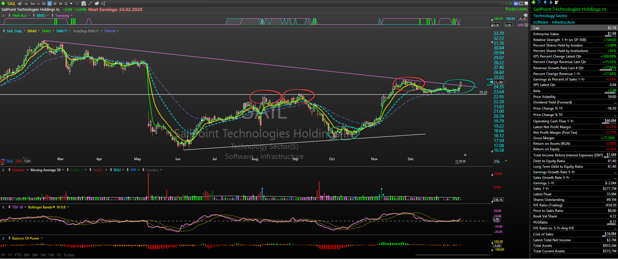This screenshot has width=618, height=259.
Task: Select the pencil drawing tool icon
Action: pyautogui.click(x=90, y=3)
